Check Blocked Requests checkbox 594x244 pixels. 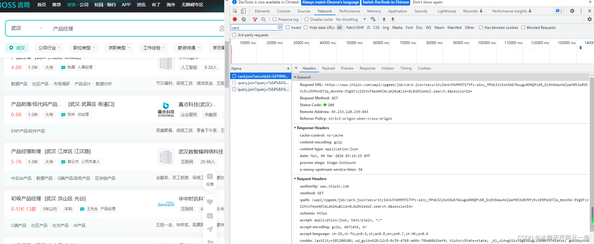coord(523,27)
